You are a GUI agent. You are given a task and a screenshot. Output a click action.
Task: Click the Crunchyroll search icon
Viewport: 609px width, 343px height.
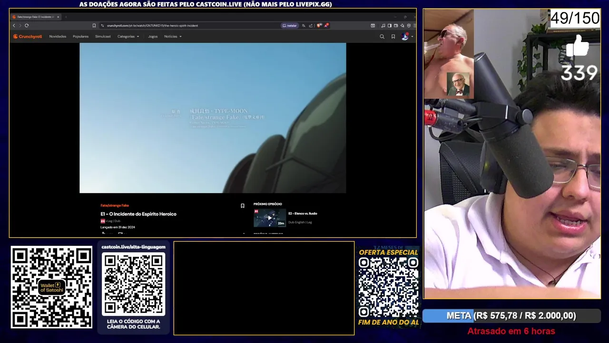(382, 36)
